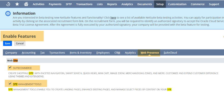Open the Documents menu
This screenshot has height=93, width=224.
tap(145, 4)
